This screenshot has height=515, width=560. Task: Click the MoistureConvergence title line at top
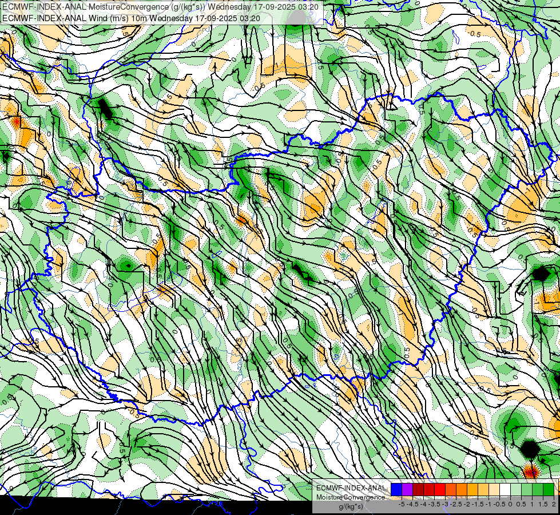point(160,6)
